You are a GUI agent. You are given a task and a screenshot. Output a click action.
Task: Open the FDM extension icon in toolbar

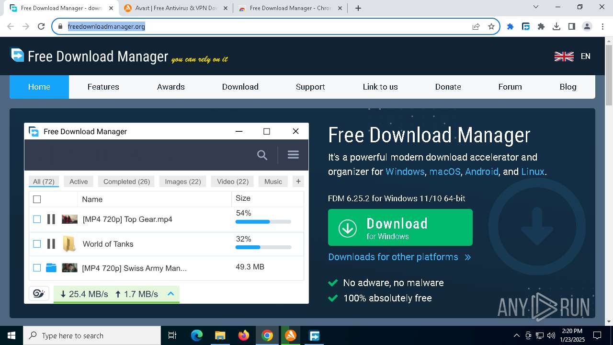click(526, 27)
